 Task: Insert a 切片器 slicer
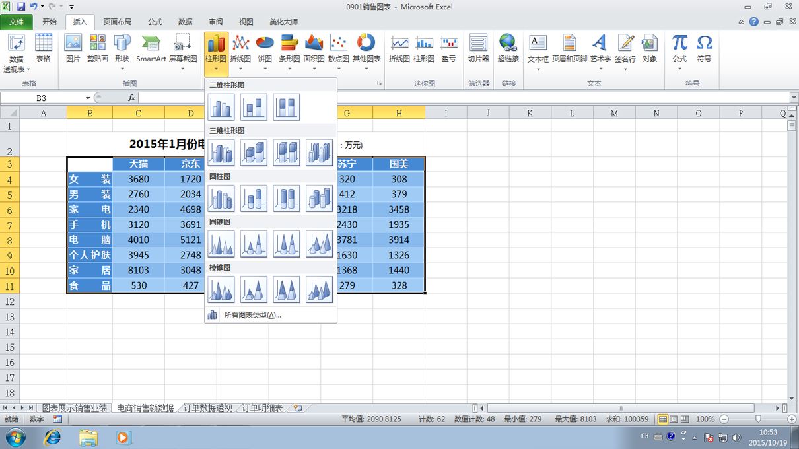(478, 49)
